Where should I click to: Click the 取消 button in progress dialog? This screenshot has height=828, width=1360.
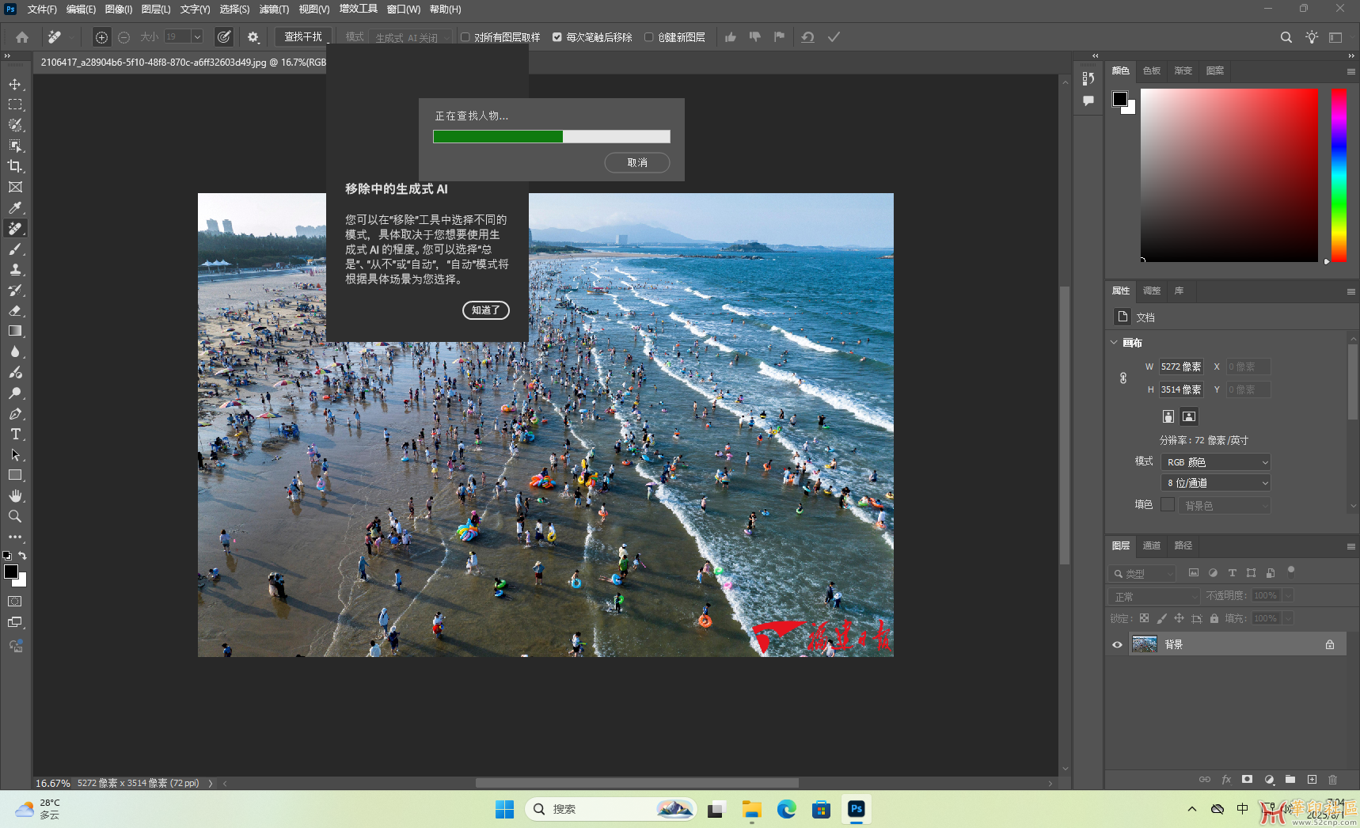click(x=637, y=162)
